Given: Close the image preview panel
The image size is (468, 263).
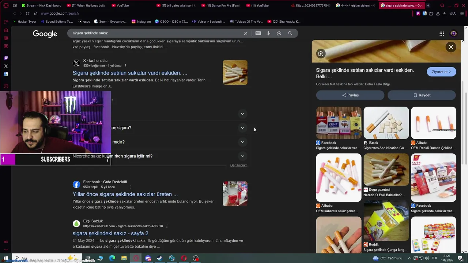Looking at the screenshot, I should click(451, 47).
